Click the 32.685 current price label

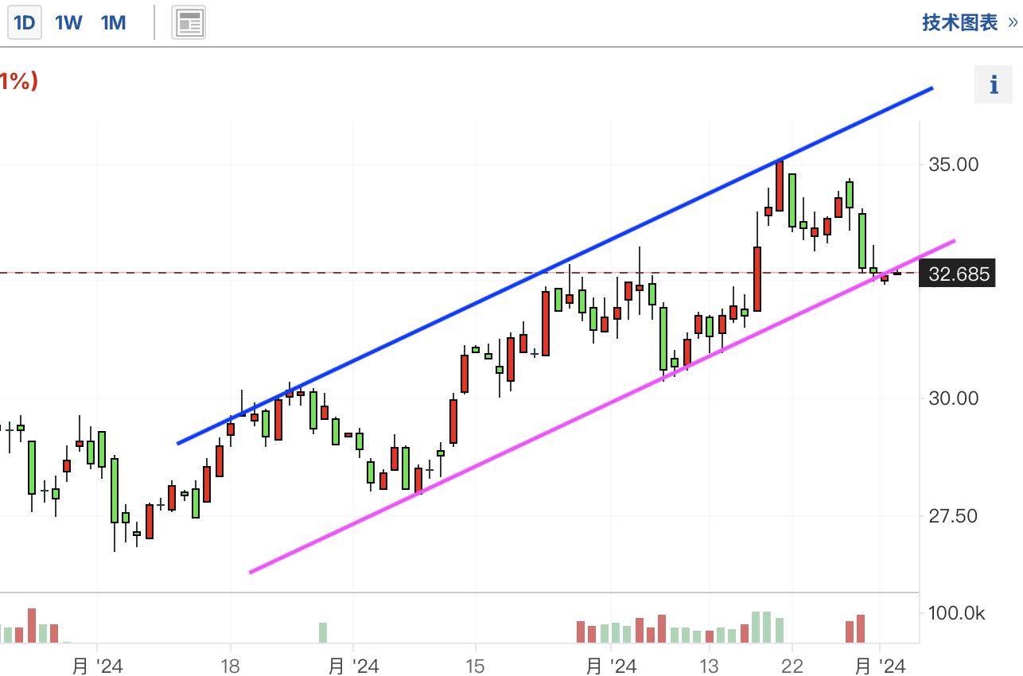pos(959,275)
